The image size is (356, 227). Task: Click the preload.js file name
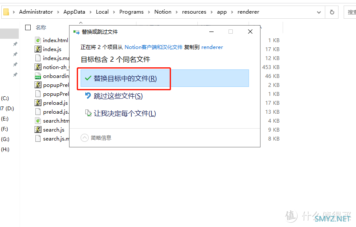pos(55,103)
